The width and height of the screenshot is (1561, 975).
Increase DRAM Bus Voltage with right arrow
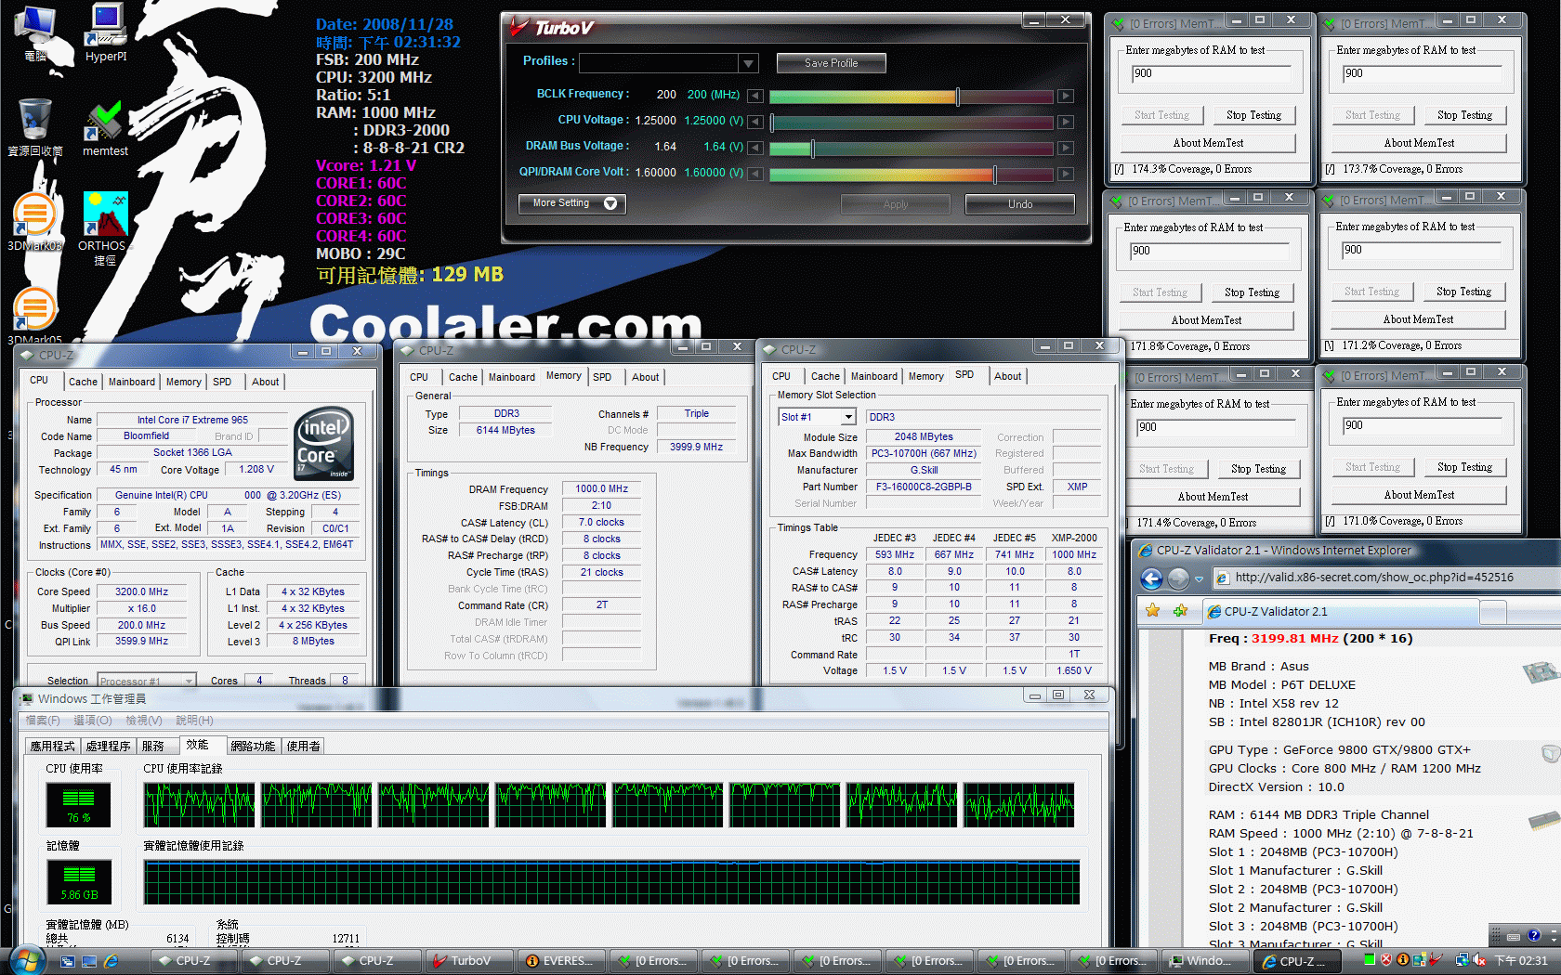tap(1066, 148)
